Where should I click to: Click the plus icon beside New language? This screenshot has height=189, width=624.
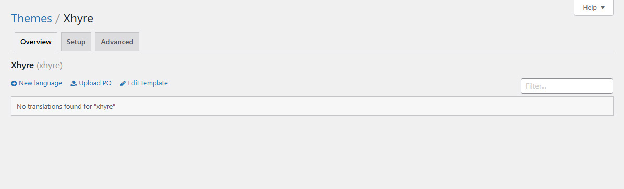14,84
